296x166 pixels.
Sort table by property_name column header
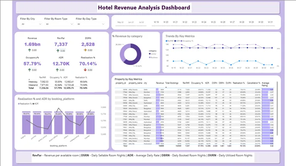(136, 83)
